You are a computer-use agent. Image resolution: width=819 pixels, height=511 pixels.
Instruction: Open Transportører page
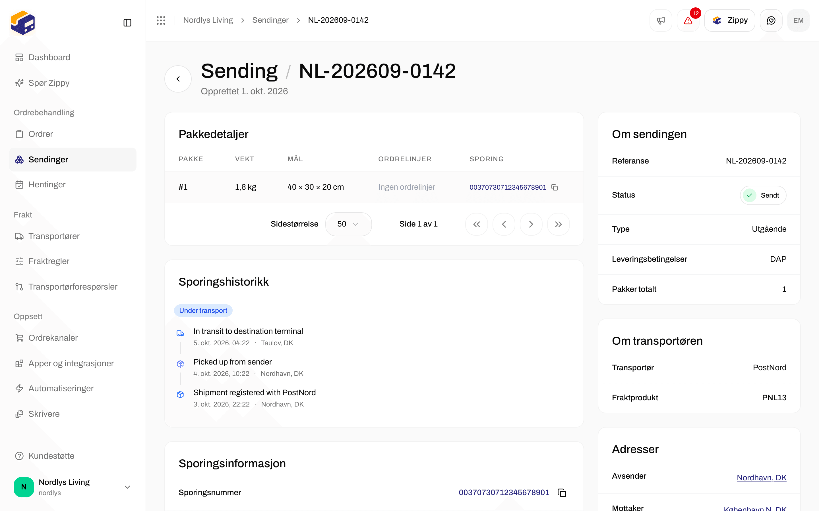click(73, 236)
